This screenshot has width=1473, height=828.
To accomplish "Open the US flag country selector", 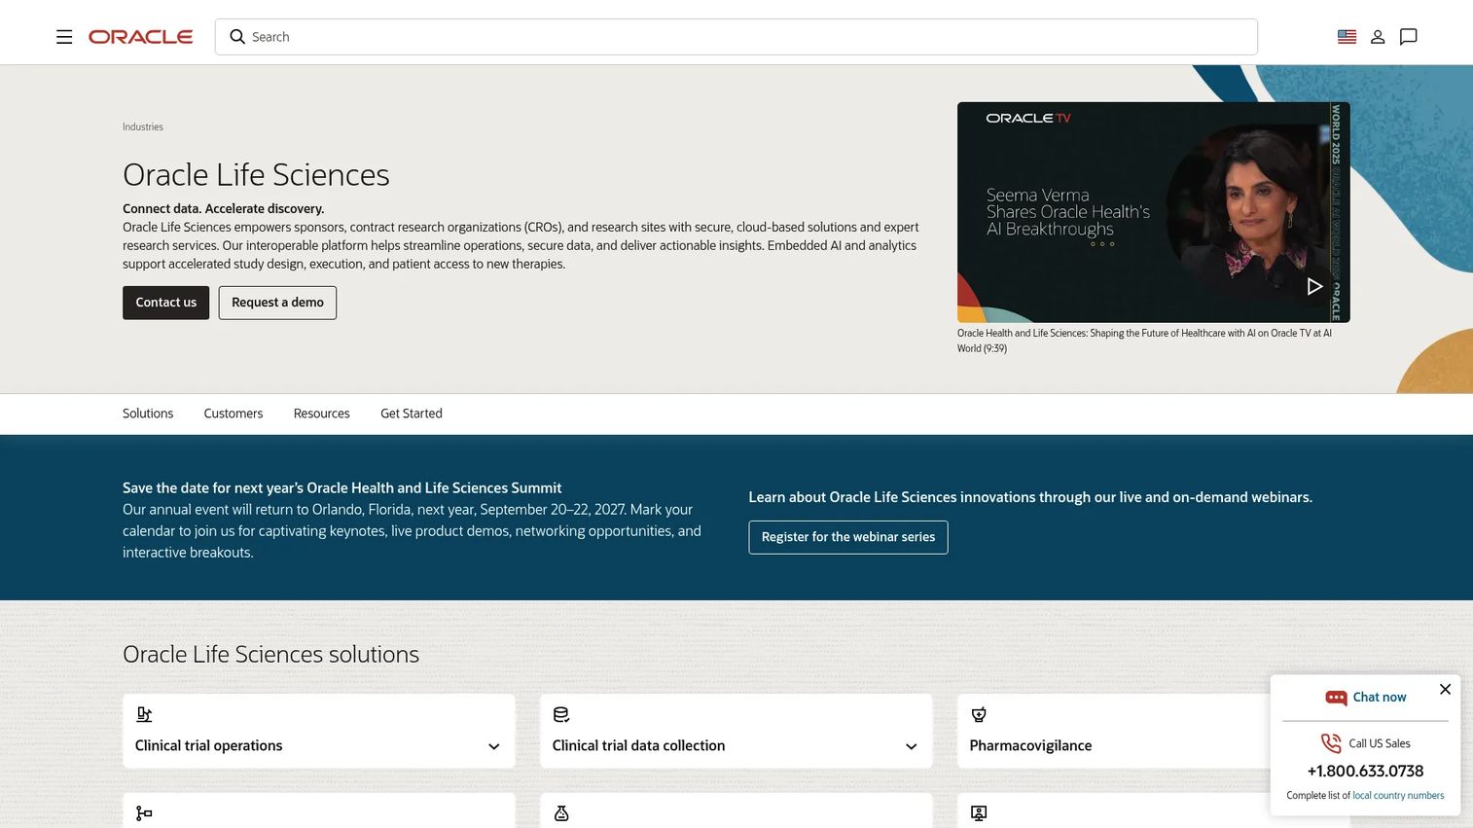I will (x=1347, y=37).
